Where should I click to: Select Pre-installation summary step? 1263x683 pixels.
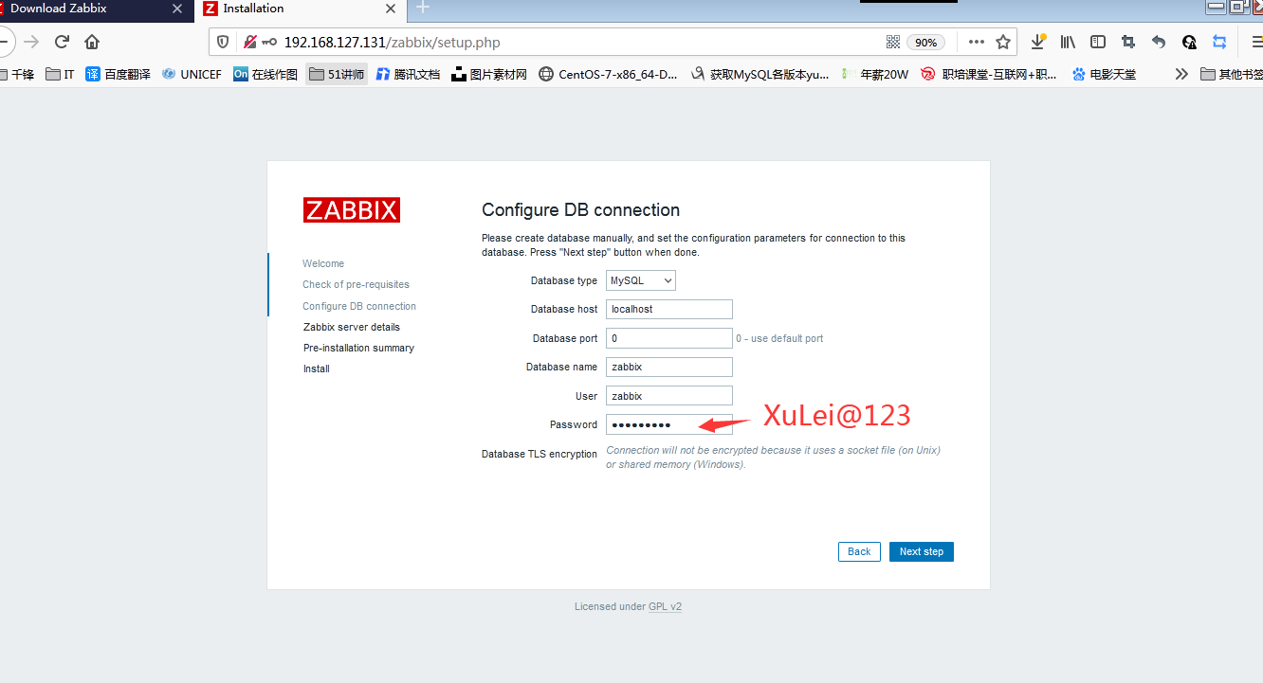(x=358, y=348)
